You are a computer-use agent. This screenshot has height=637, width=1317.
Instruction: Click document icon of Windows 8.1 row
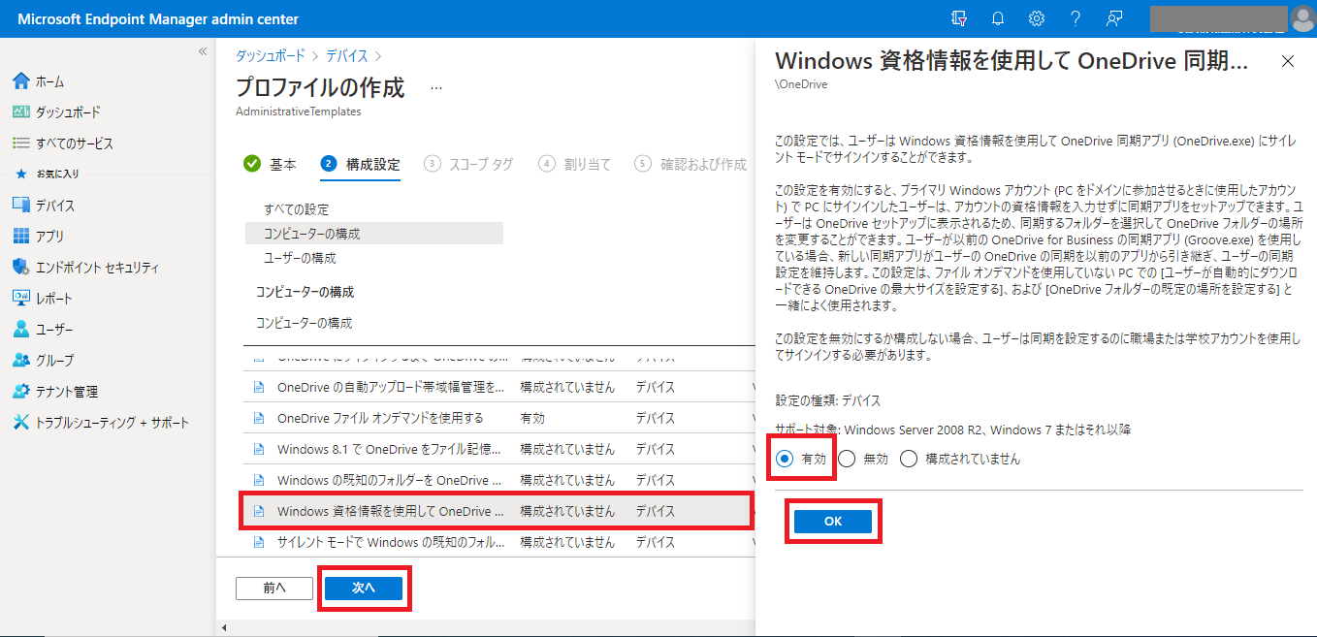259,449
